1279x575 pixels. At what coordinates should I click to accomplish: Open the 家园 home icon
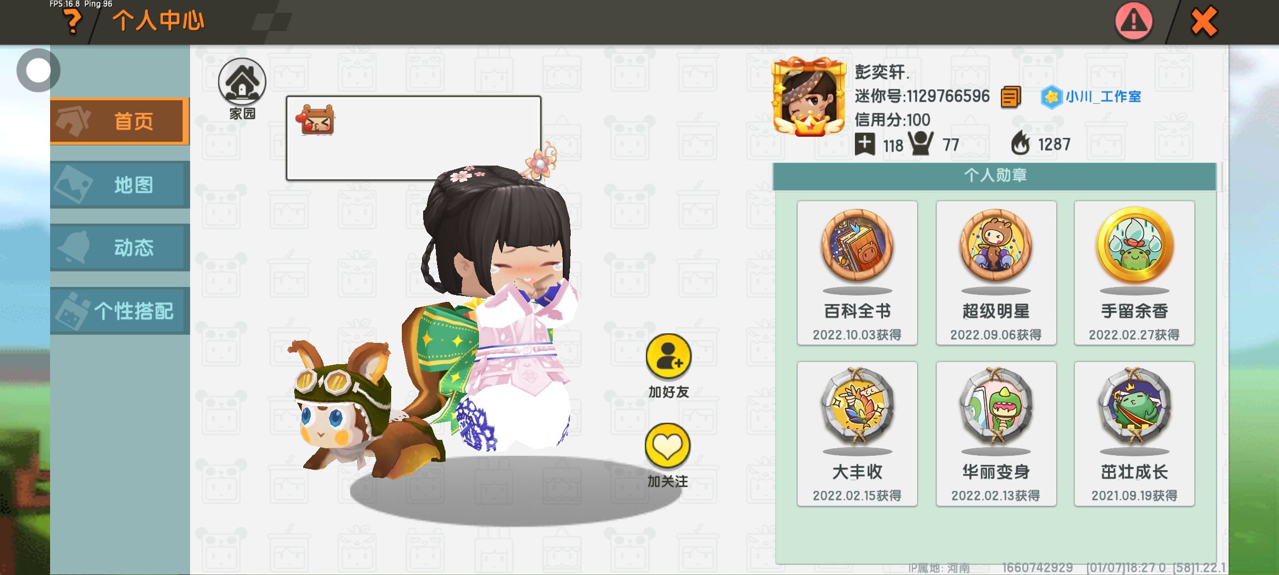(242, 81)
